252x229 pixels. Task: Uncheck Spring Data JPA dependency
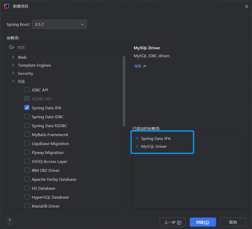[27, 107]
